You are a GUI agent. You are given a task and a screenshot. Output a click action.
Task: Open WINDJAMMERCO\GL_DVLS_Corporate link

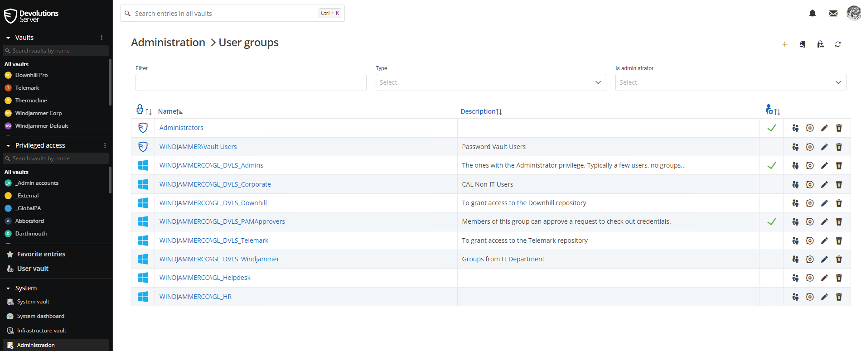(215, 184)
